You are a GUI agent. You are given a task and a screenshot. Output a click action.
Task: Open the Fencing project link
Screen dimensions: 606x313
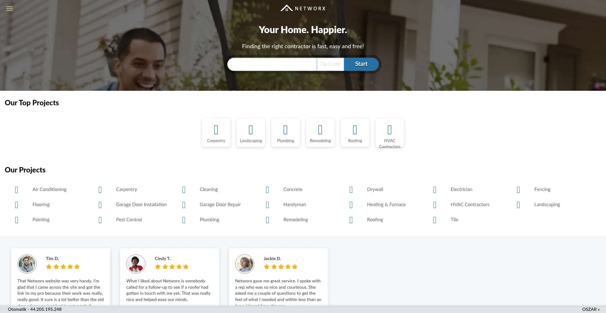click(x=542, y=189)
